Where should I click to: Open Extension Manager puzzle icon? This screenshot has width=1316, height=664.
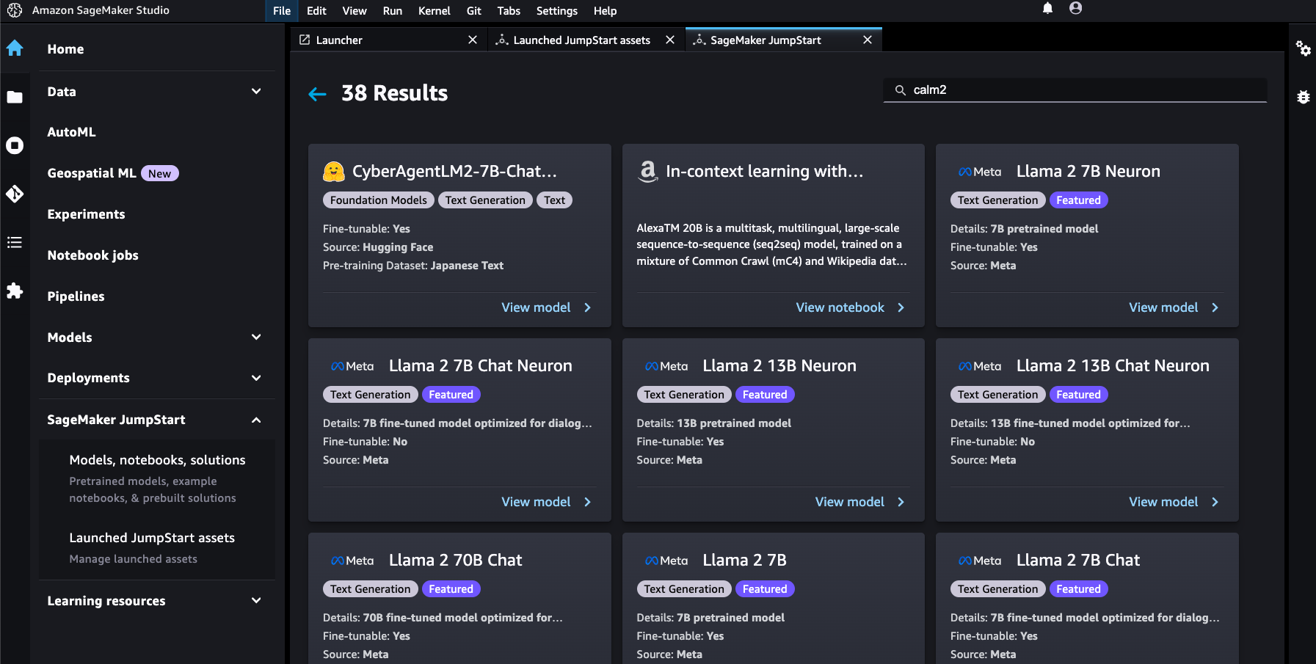pyautogui.click(x=15, y=291)
